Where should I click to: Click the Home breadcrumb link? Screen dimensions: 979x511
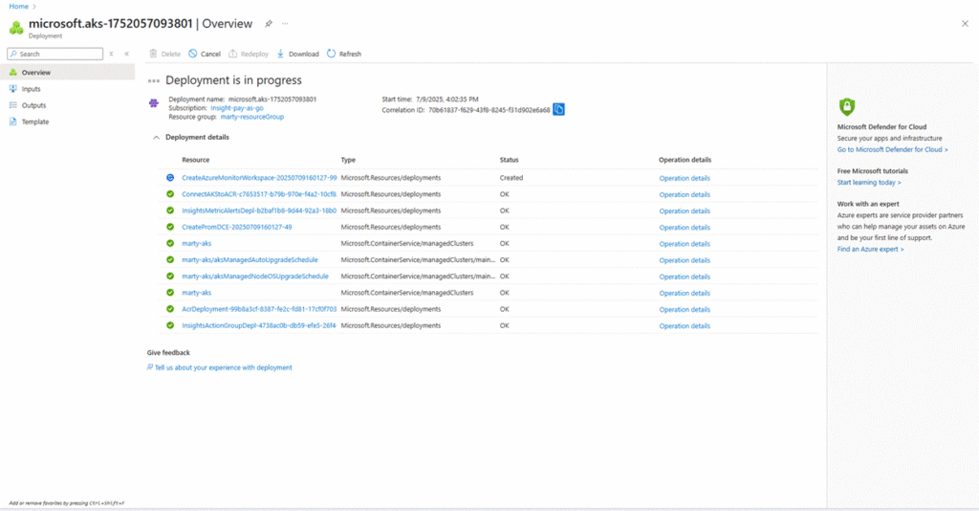pos(18,6)
